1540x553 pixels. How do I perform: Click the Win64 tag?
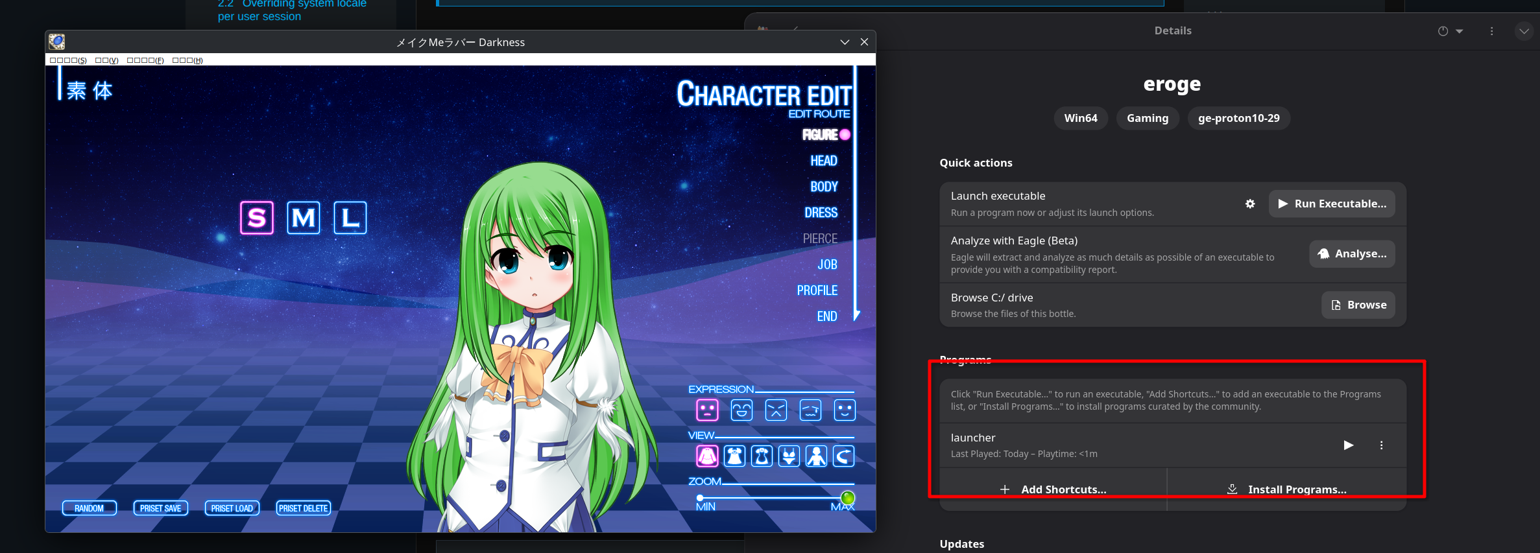(x=1081, y=118)
